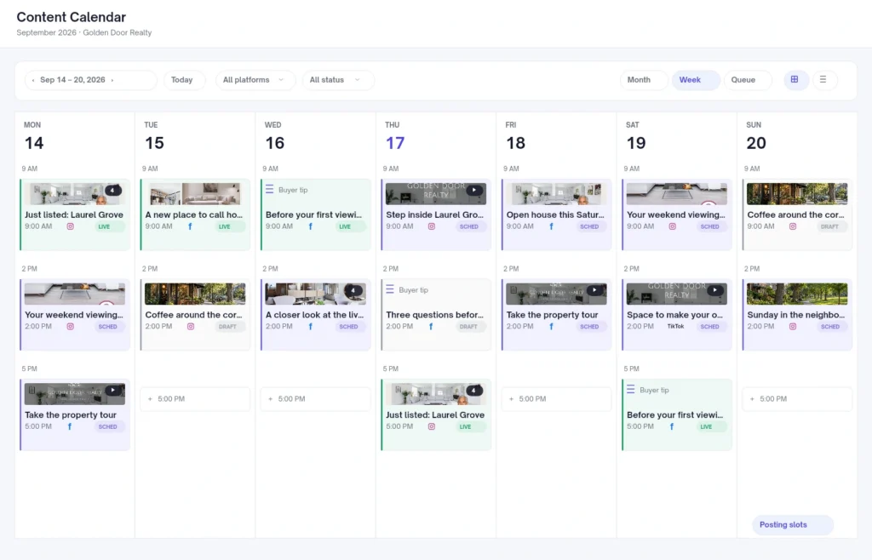Viewport: 872px width, 560px height.
Task: Click Facebook icon on Saturday 5 PM post
Action: (x=672, y=426)
